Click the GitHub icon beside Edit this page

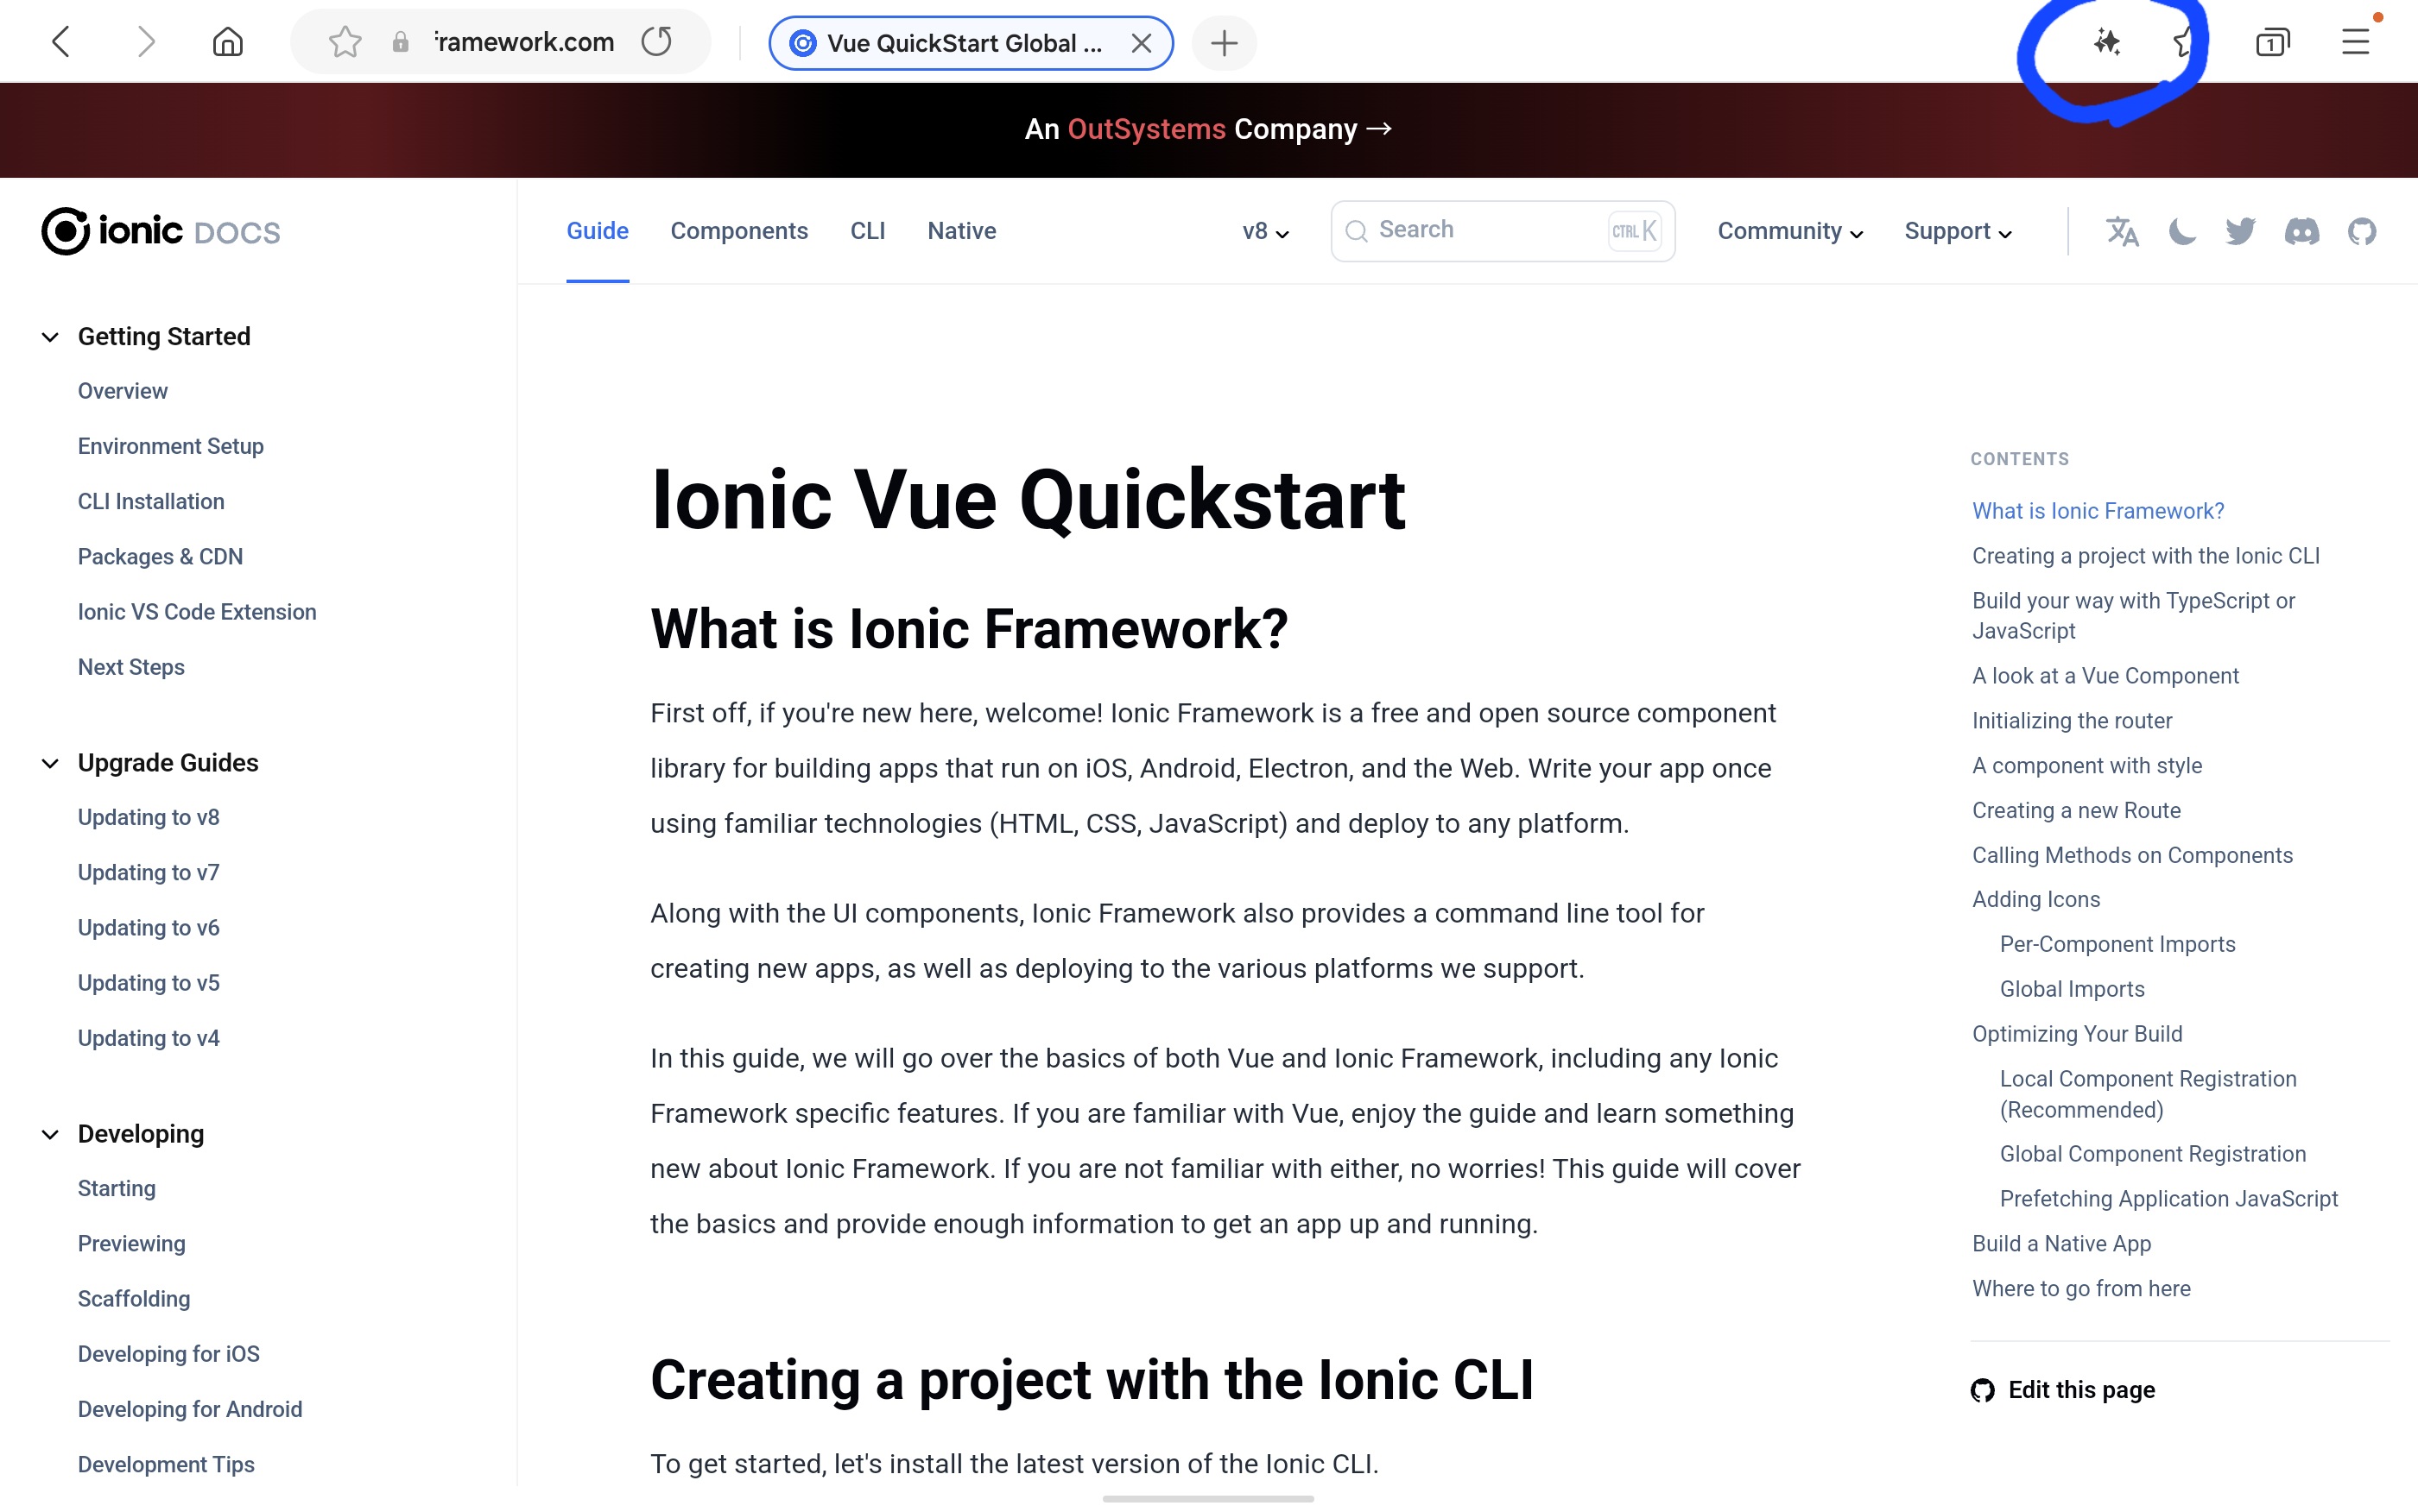tap(1982, 1391)
